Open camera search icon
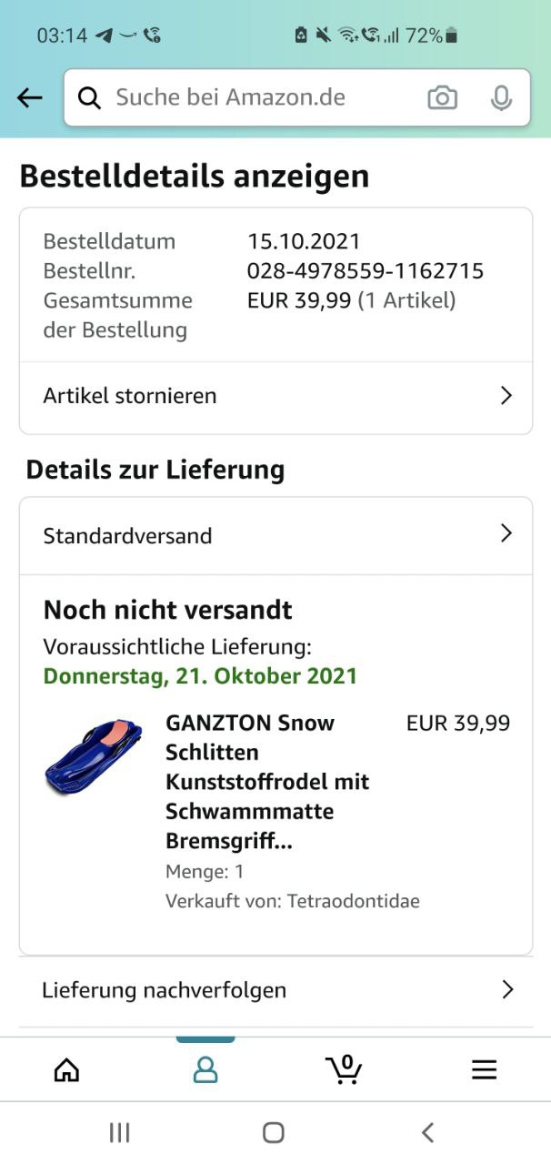 [x=442, y=97]
